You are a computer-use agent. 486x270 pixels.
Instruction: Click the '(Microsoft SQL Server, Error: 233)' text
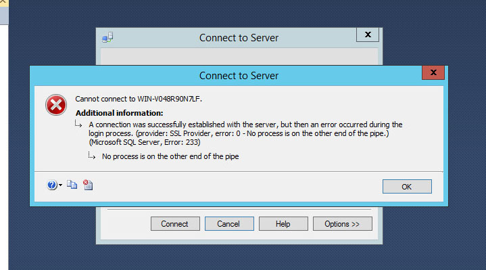click(145, 143)
